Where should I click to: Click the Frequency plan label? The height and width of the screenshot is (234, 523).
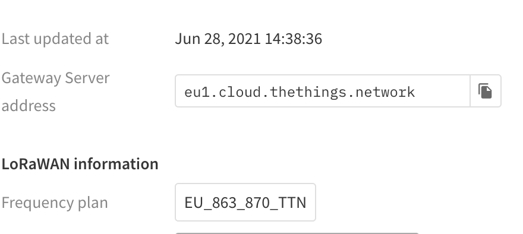(55, 203)
